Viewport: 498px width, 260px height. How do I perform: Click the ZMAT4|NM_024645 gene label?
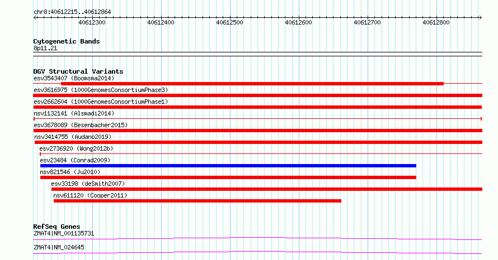click(59, 247)
